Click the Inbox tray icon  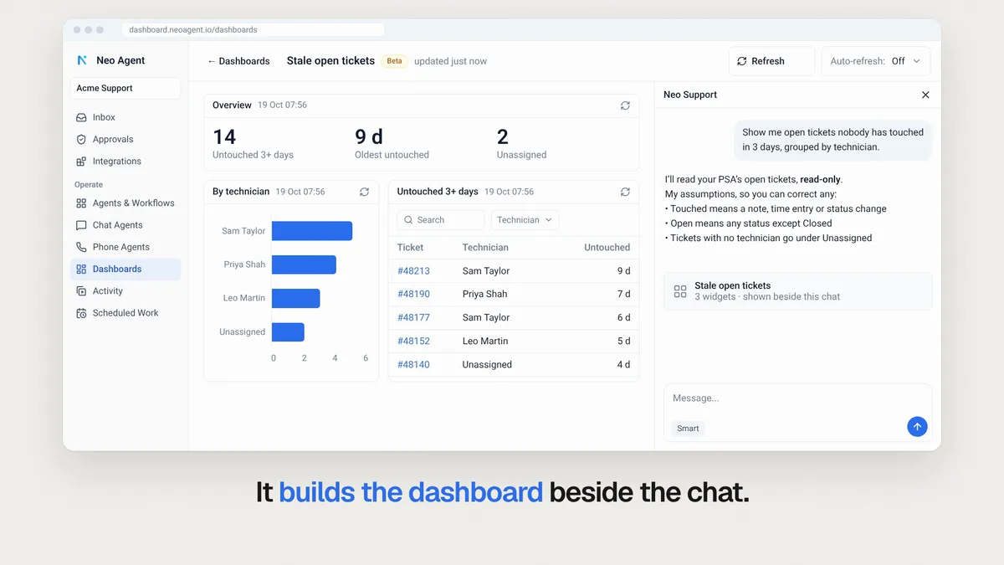(x=81, y=117)
